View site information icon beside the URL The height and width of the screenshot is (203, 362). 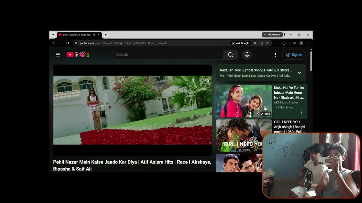(x=76, y=43)
